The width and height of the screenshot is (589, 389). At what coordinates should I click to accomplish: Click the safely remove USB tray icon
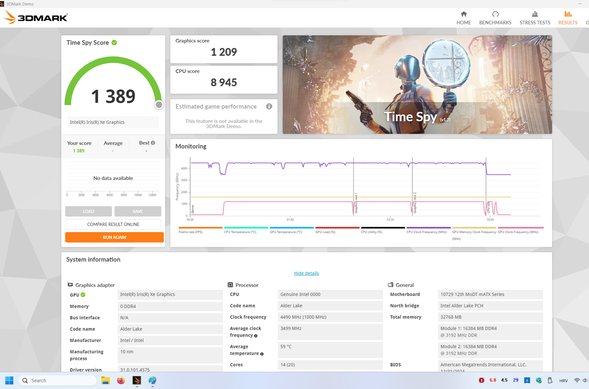550,380
